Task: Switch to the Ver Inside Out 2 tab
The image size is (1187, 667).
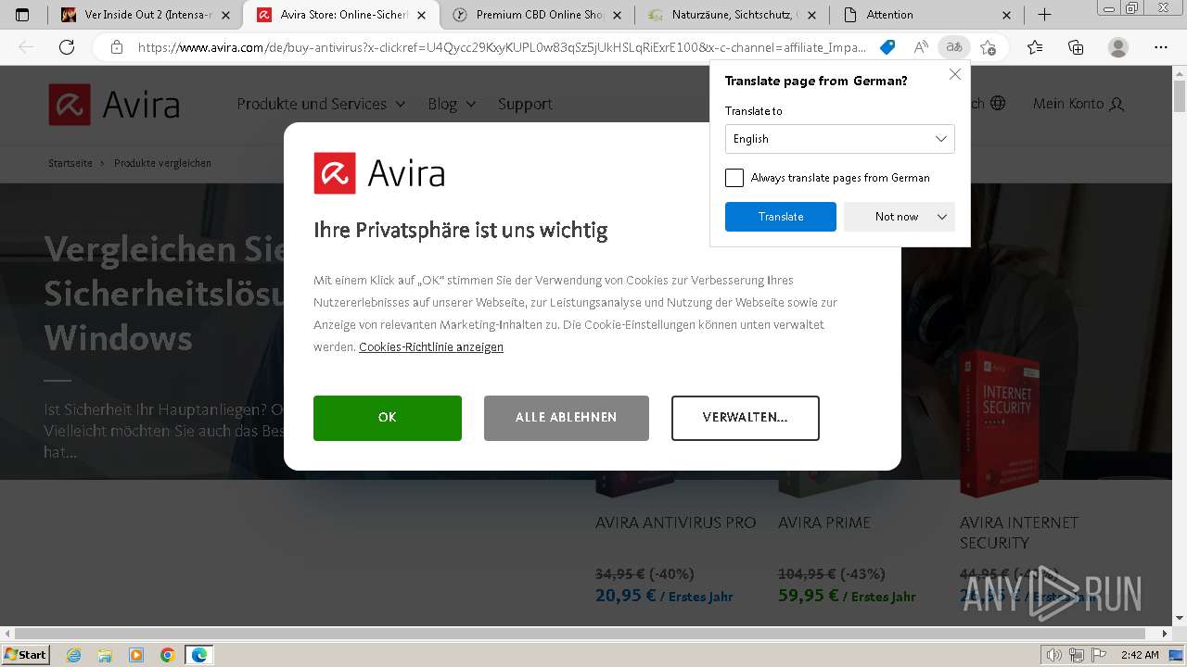Action: click(147, 15)
